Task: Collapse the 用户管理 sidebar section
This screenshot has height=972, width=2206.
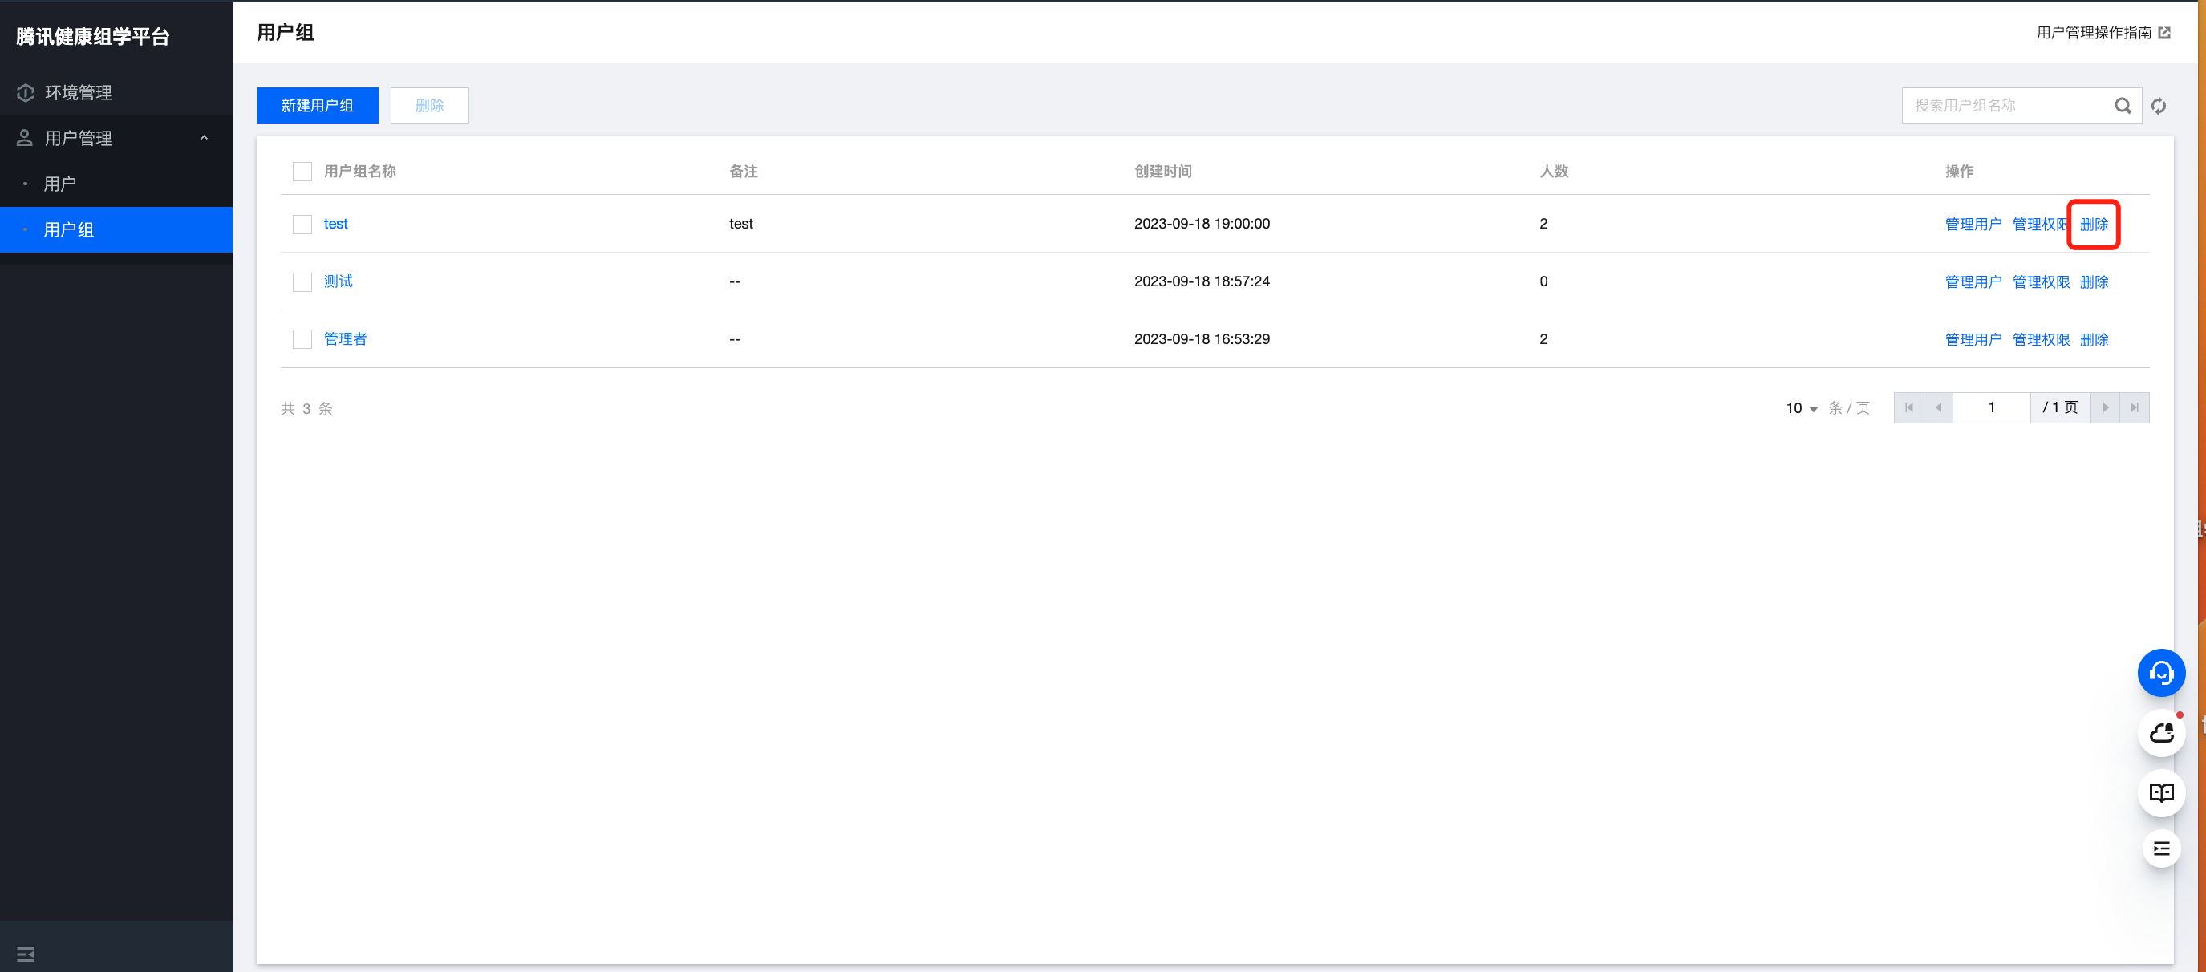Action: 204,138
